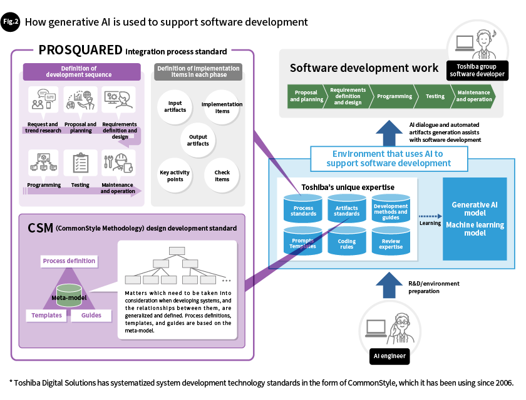Click the green Maintenance and operation chevron
This screenshot has height=400, width=526.
(x=473, y=96)
